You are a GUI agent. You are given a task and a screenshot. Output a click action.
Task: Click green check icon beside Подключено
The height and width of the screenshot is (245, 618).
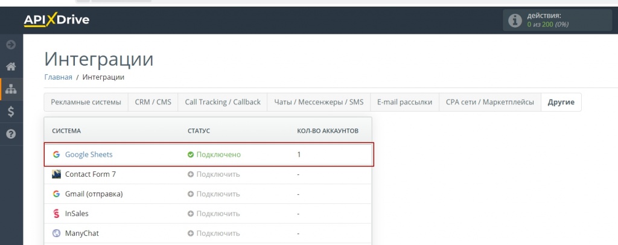pyautogui.click(x=191, y=154)
